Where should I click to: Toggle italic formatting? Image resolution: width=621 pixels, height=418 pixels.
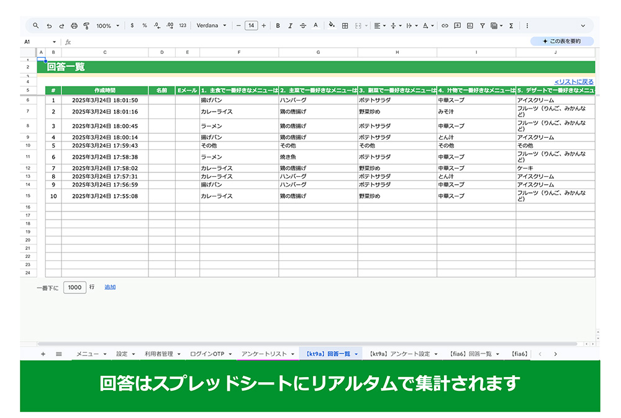point(290,26)
